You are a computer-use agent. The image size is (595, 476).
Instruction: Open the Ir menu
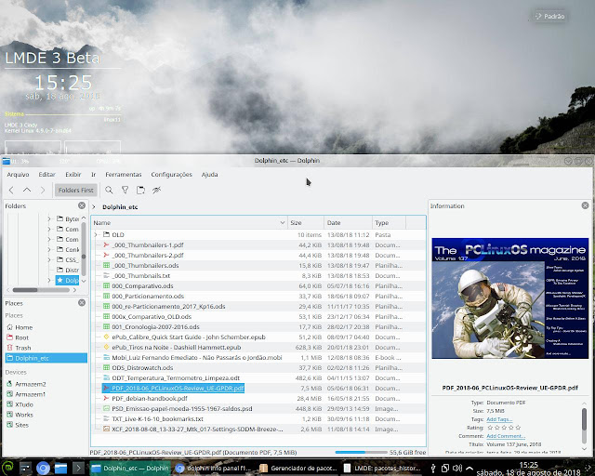coord(93,175)
